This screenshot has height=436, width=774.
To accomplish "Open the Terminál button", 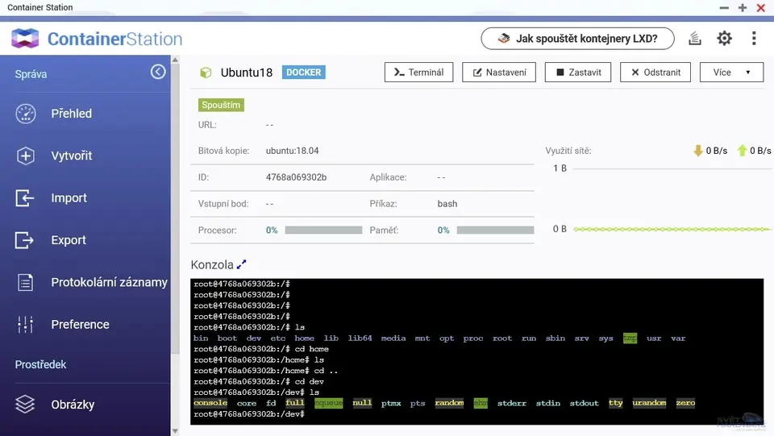I will [418, 73].
